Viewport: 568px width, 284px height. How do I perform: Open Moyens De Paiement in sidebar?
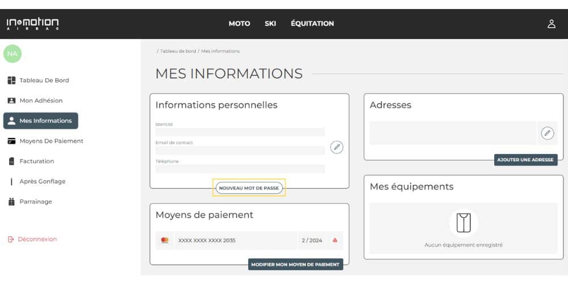tap(52, 141)
